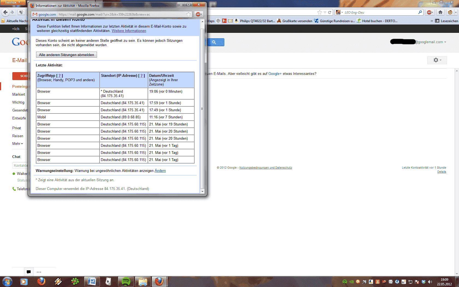Open the ICQ flower icon in the taskbar
The width and height of the screenshot is (459, 287).
[x=75, y=282]
